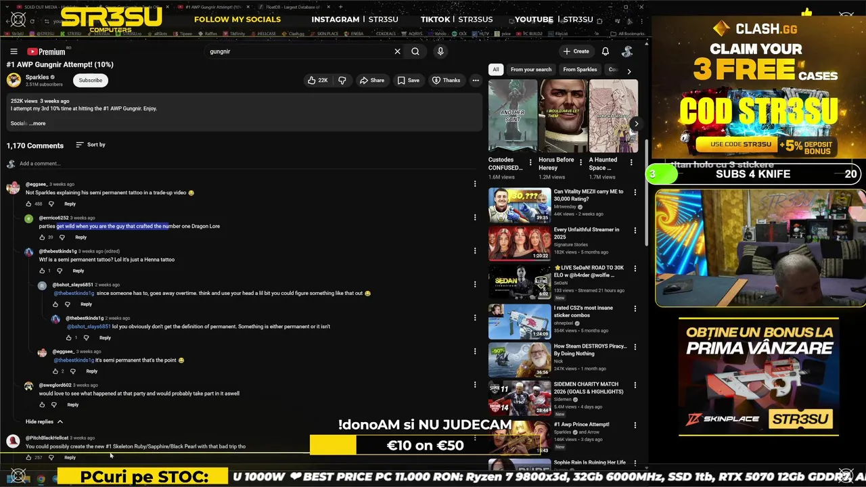The height and width of the screenshot is (487, 866).
Task: Like the @sweglord602 comment
Action: 42,404
